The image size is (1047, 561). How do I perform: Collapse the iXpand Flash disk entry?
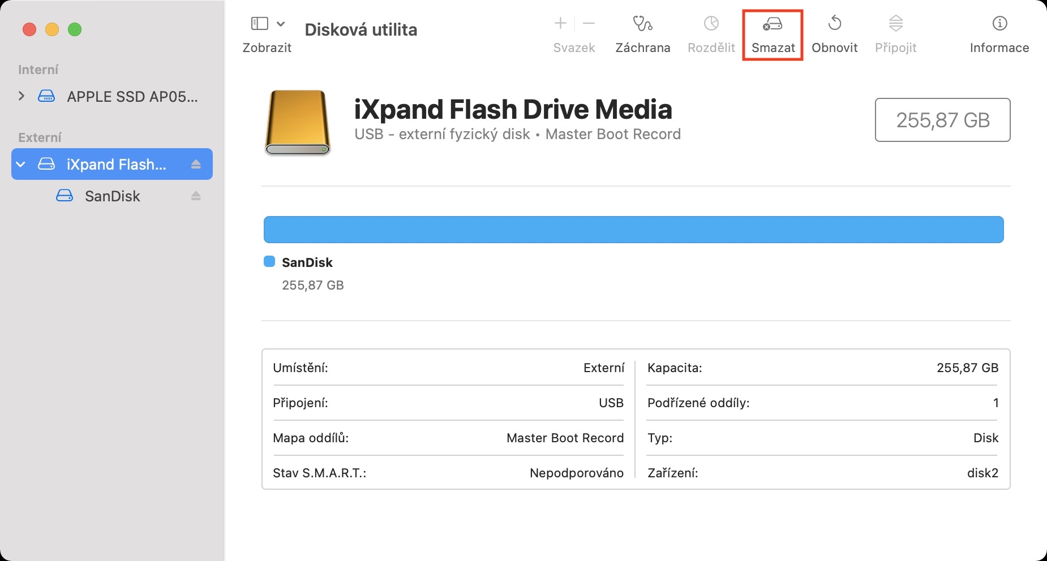pos(22,165)
